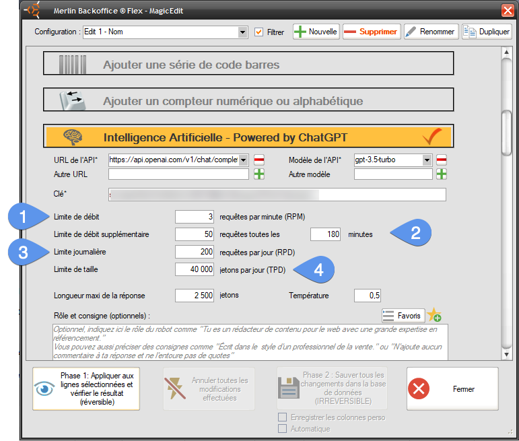519x441 pixels.
Task: Click the Longueur maxi de la réponse field
Action: point(195,296)
